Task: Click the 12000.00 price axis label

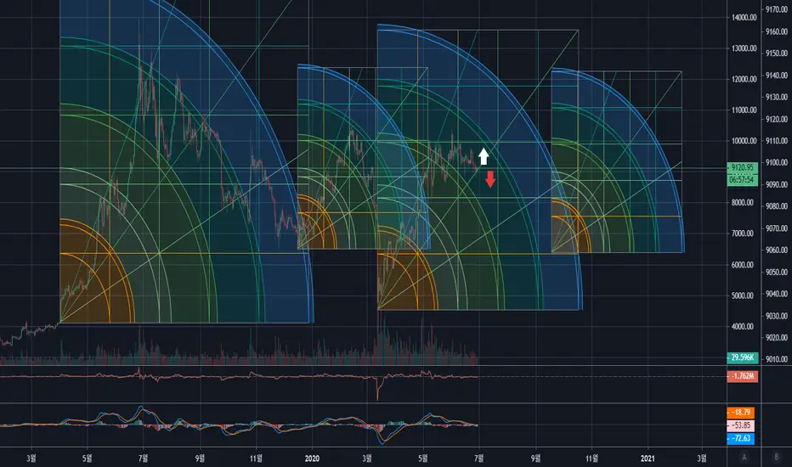Action: (x=744, y=79)
